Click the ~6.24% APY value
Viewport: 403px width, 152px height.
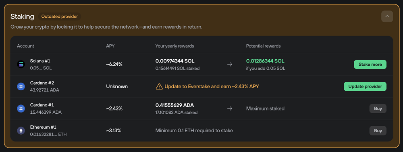coord(114,65)
